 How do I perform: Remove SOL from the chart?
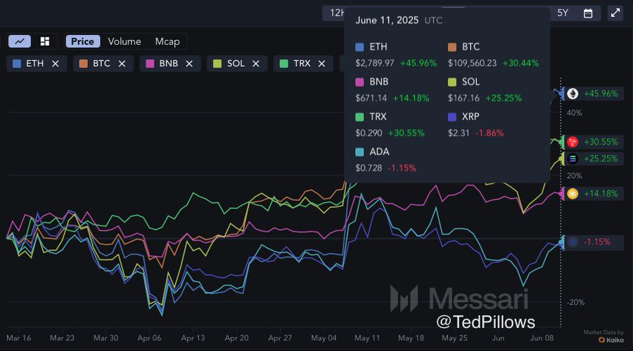[x=255, y=64]
